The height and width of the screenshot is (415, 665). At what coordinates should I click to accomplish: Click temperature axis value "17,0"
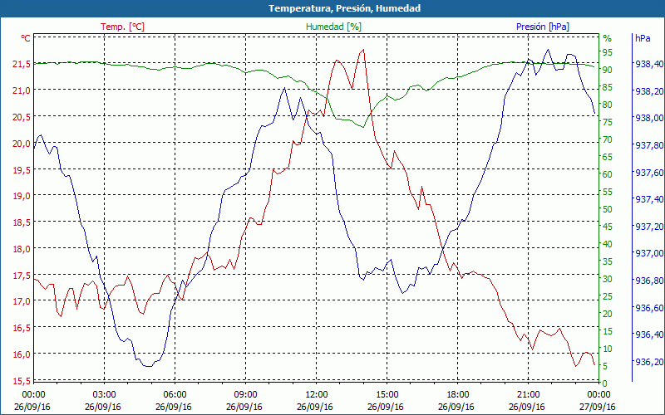click(22, 301)
